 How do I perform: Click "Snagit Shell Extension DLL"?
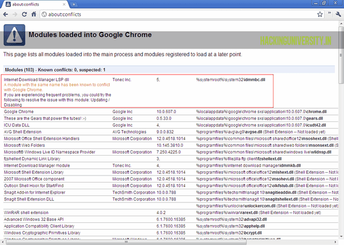pyautogui.click(x=29, y=199)
